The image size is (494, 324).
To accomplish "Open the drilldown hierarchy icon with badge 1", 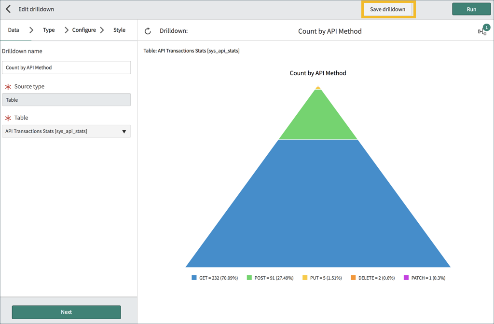I will [481, 30].
